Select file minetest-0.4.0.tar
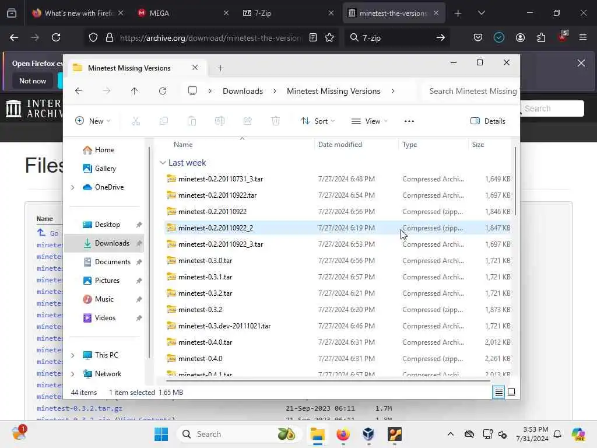This screenshot has height=448, width=597. pyautogui.click(x=338, y=342)
